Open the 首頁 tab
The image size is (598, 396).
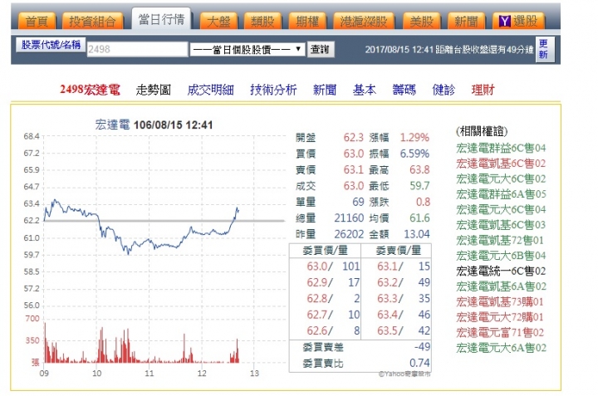tap(37, 21)
